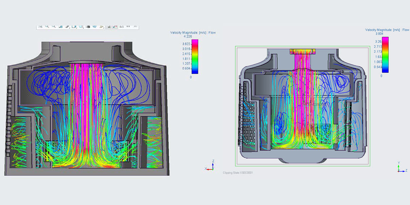Click the right velocity legend color bar
Image resolution: width=410 pixels, height=205 pixels.
(385, 54)
